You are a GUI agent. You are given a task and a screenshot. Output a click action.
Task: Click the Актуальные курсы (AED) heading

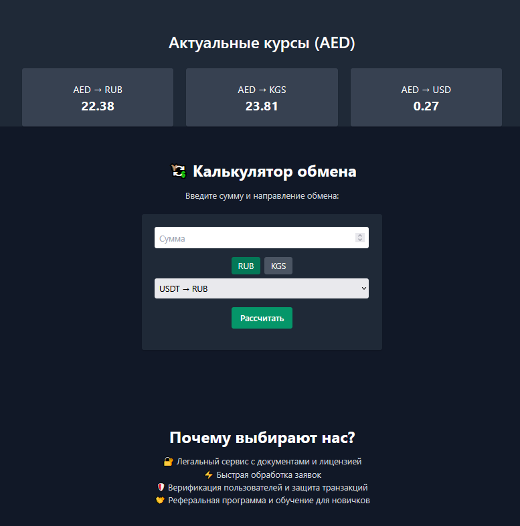pos(262,43)
